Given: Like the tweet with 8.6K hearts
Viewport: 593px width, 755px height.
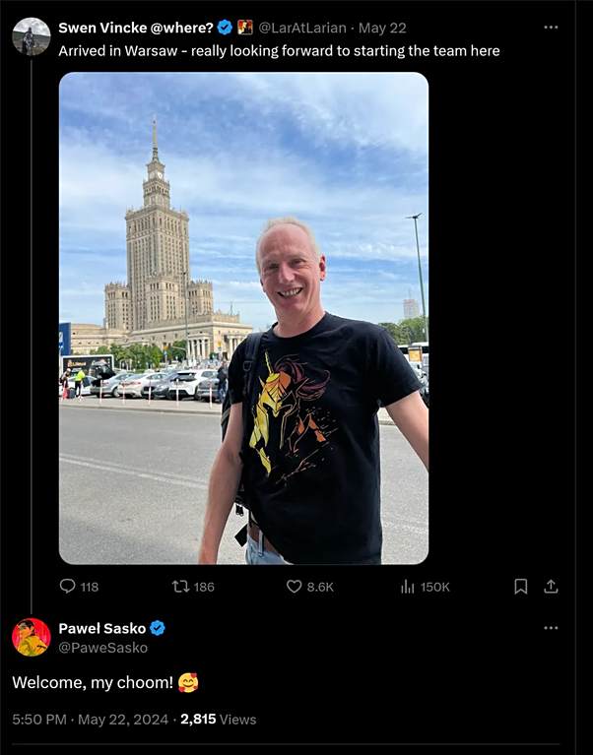Looking at the screenshot, I should (294, 586).
